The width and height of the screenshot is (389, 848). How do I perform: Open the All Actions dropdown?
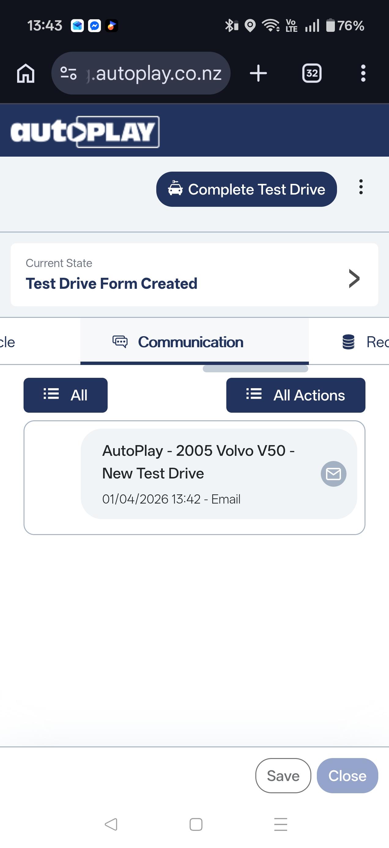pos(295,395)
